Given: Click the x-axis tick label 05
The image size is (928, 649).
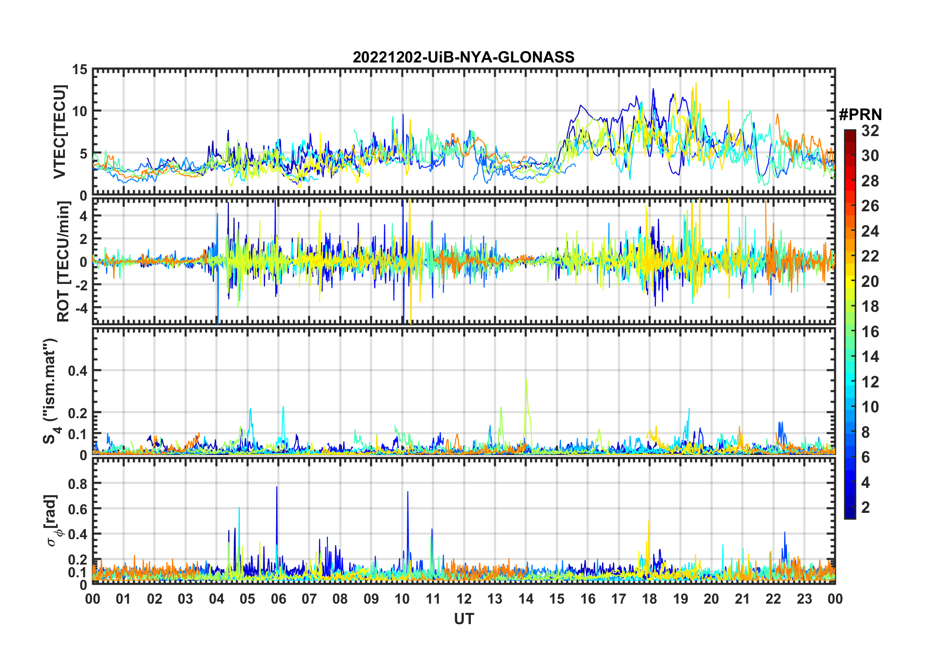Looking at the screenshot, I should pos(247,599).
